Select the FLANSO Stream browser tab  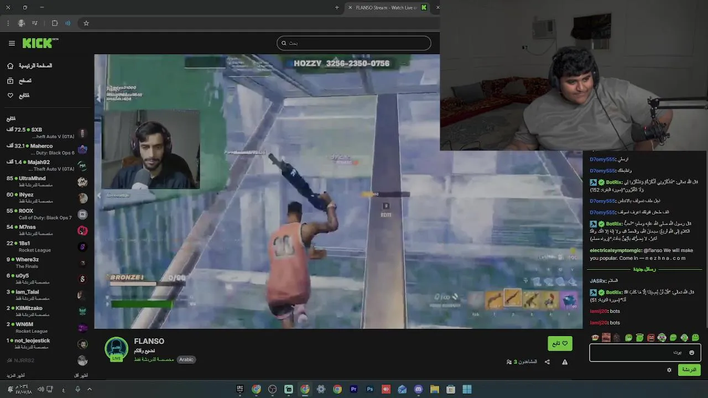[x=388, y=7]
